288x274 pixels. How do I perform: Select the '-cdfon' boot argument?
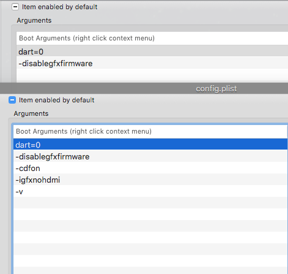(x=150, y=168)
